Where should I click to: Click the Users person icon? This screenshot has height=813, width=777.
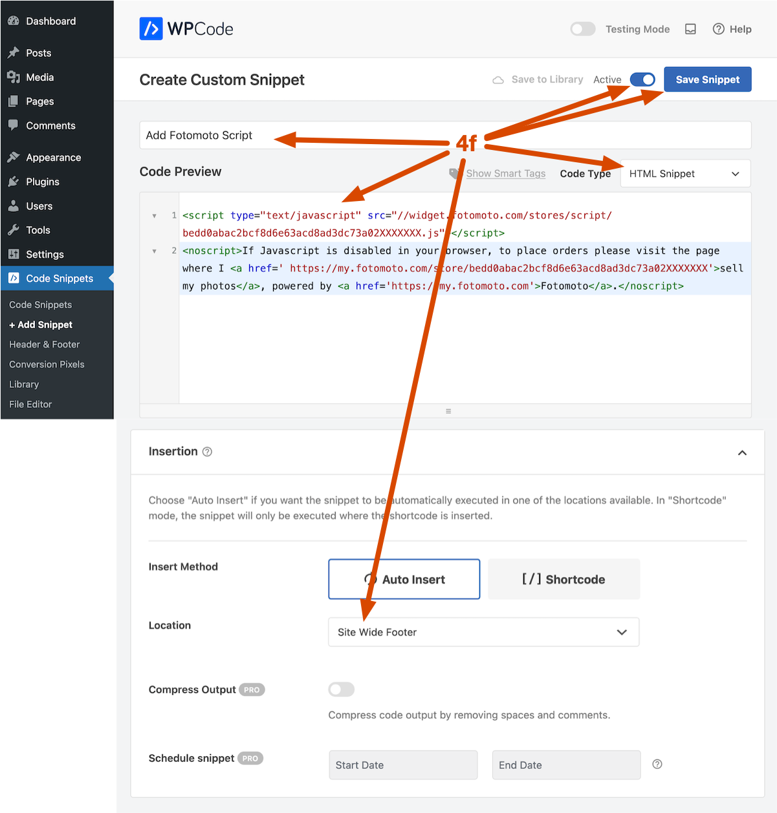[13, 206]
